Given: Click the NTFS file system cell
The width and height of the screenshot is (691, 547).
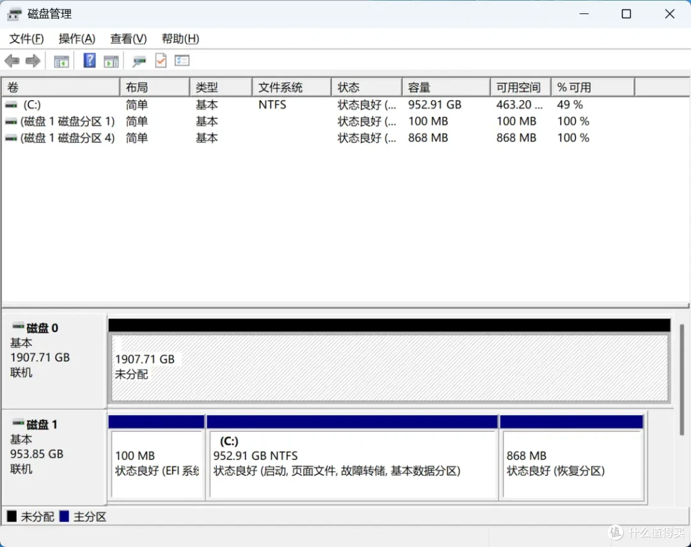Looking at the screenshot, I should [x=272, y=105].
